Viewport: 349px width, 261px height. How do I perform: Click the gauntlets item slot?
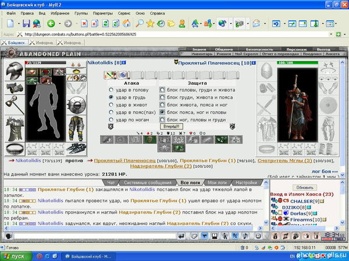click(x=15, y=88)
